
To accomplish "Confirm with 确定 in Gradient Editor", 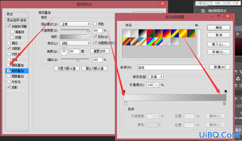I will pos(219,28).
